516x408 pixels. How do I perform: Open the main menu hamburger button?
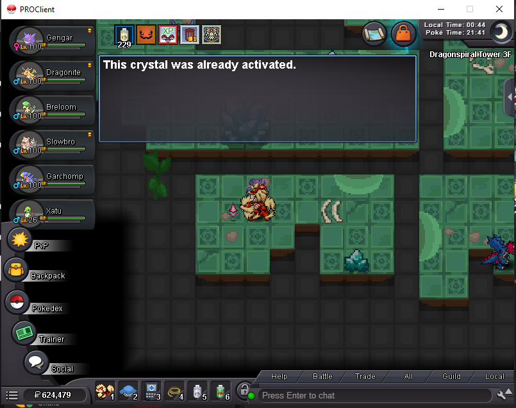coord(12,395)
